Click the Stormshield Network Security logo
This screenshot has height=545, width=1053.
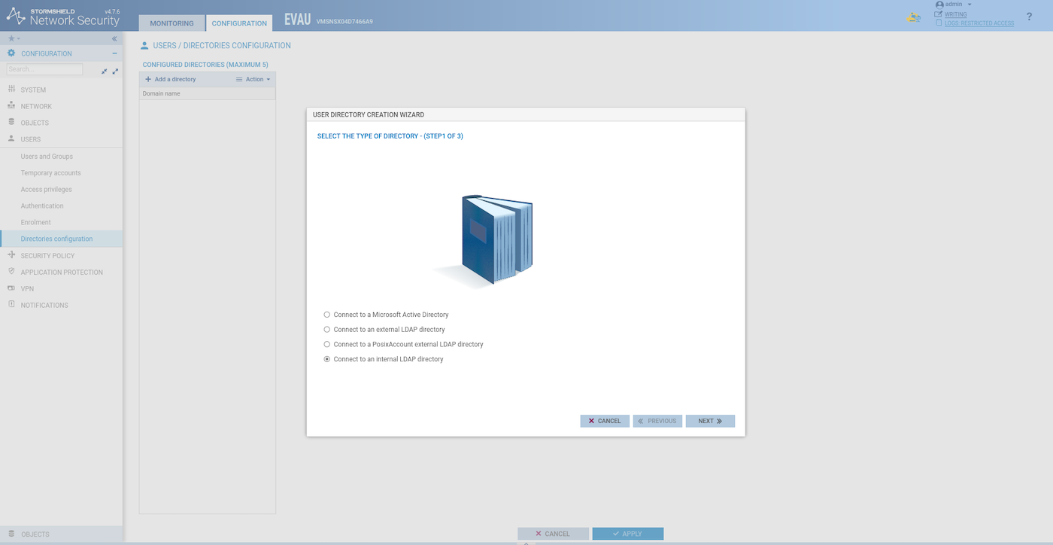(63, 17)
